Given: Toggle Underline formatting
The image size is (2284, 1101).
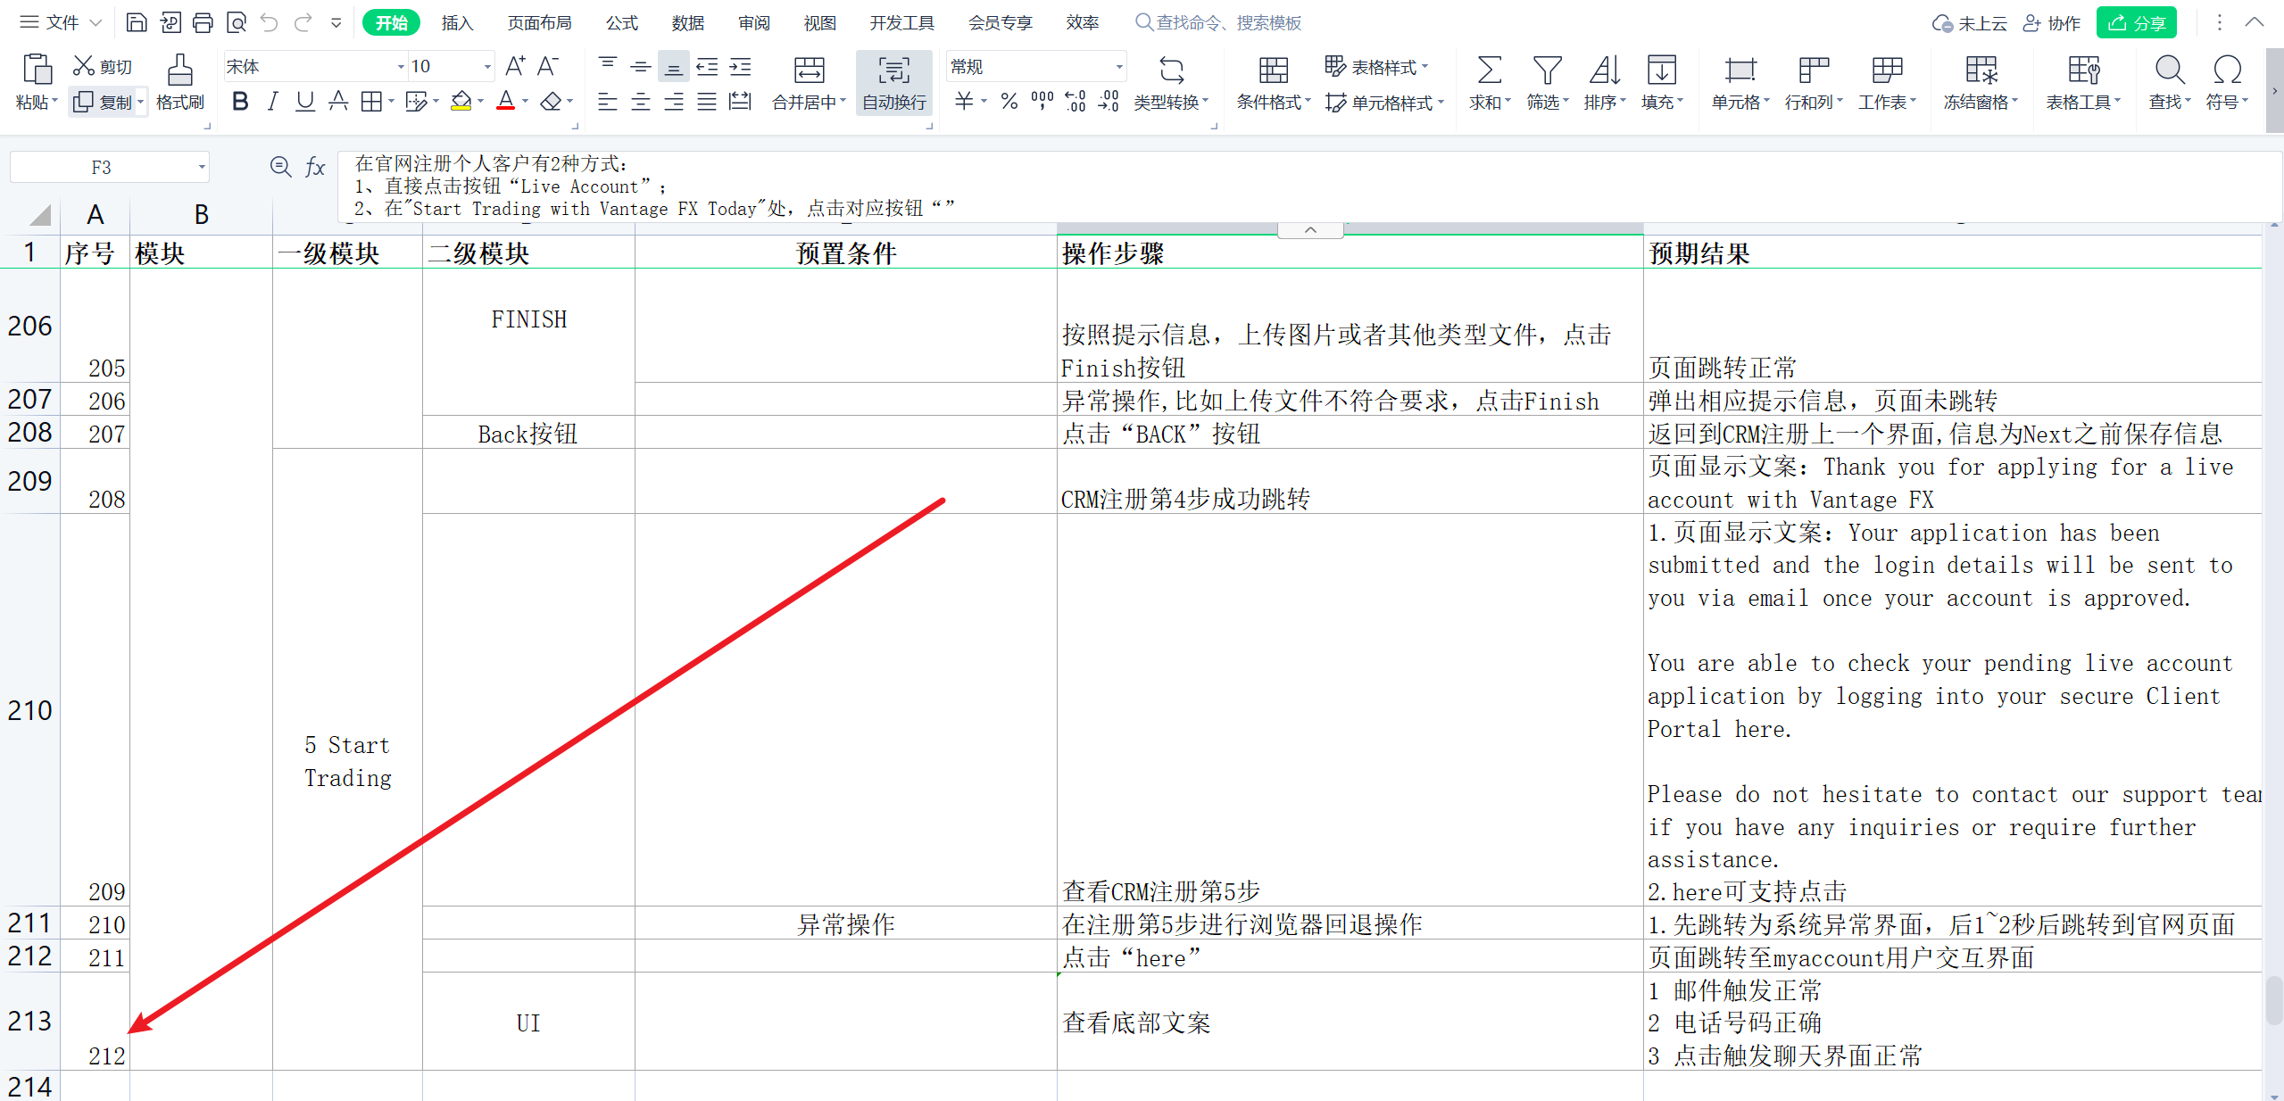Looking at the screenshot, I should [304, 102].
